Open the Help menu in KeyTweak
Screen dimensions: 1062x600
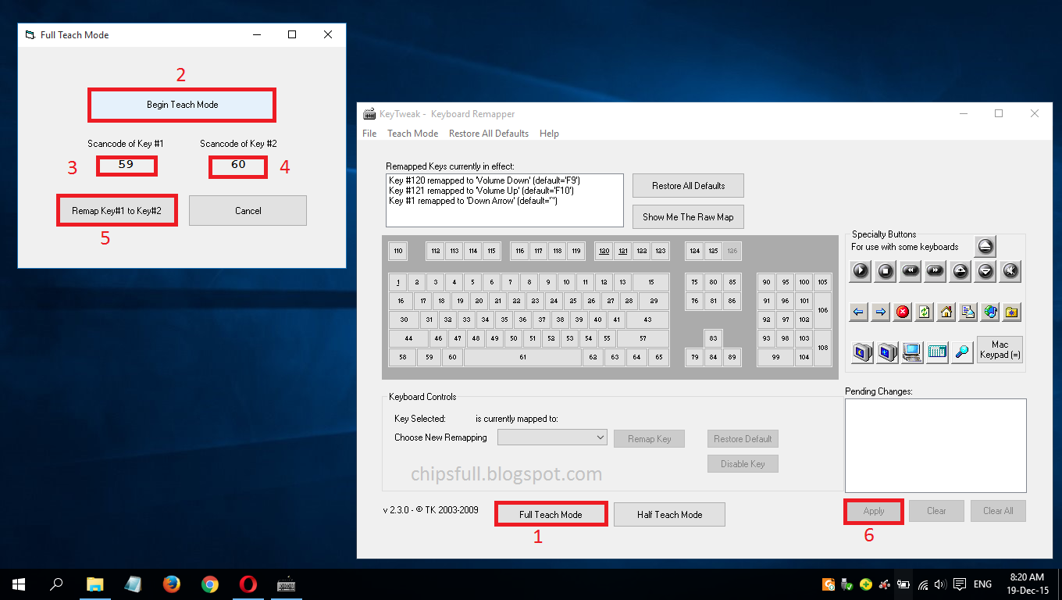tap(549, 134)
